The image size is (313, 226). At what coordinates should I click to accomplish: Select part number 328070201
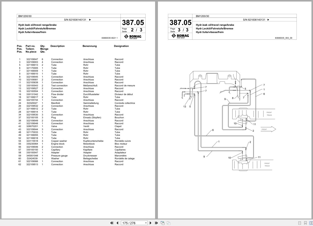tap(32, 126)
